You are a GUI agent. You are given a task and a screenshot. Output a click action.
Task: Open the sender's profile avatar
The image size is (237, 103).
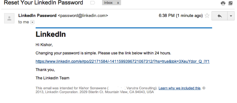click(9, 18)
